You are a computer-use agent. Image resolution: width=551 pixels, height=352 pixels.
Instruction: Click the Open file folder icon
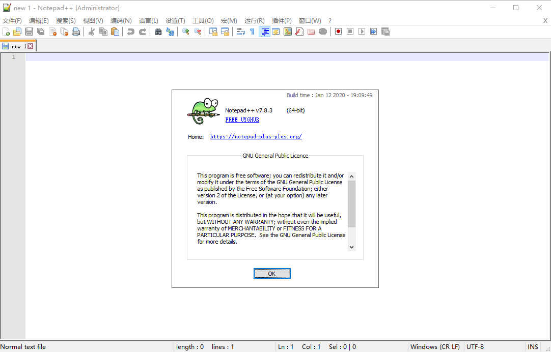coord(17,32)
